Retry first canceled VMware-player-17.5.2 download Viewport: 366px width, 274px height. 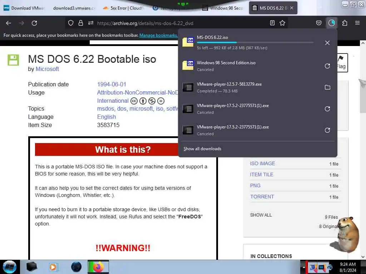click(327, 109)
